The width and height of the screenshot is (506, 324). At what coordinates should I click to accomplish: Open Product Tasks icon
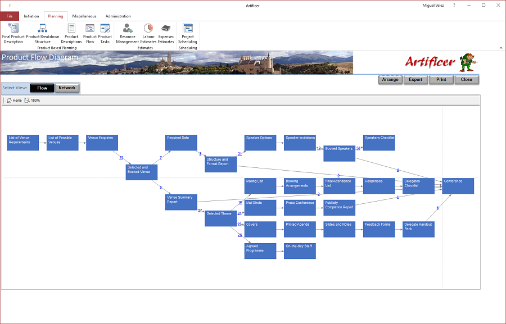point(105,33)
